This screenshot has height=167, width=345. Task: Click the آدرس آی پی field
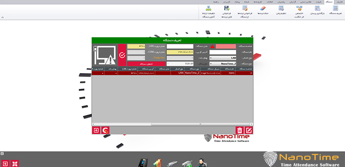pyautogui.click(x=180, y=52)
